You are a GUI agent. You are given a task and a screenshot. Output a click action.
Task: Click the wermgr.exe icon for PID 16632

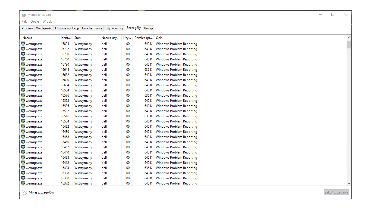coord(23,75)
